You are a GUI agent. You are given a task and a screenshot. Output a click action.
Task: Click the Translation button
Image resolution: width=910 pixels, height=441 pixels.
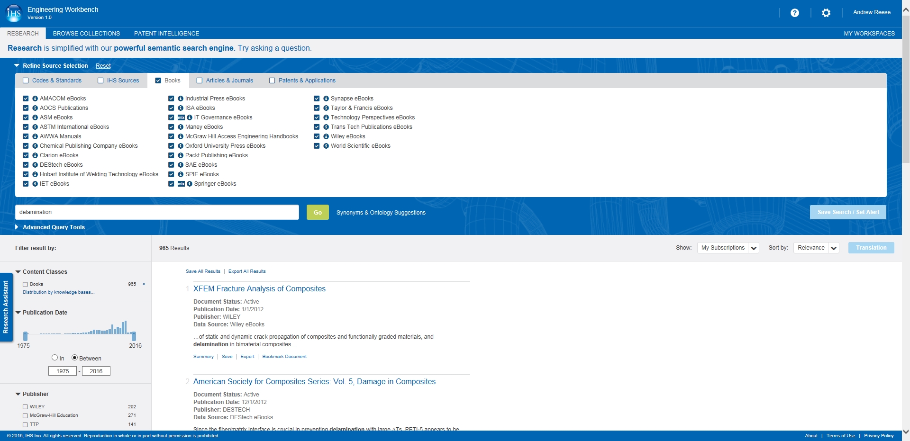point(871,248)
